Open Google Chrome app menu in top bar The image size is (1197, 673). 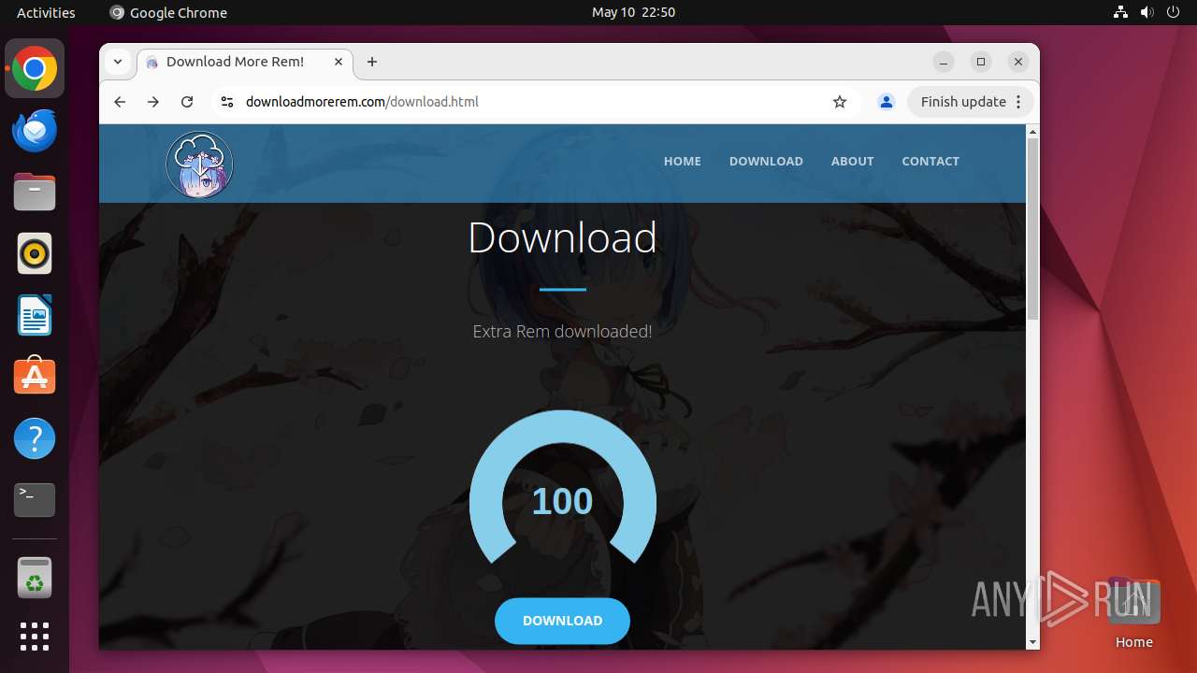coord(168,12)
